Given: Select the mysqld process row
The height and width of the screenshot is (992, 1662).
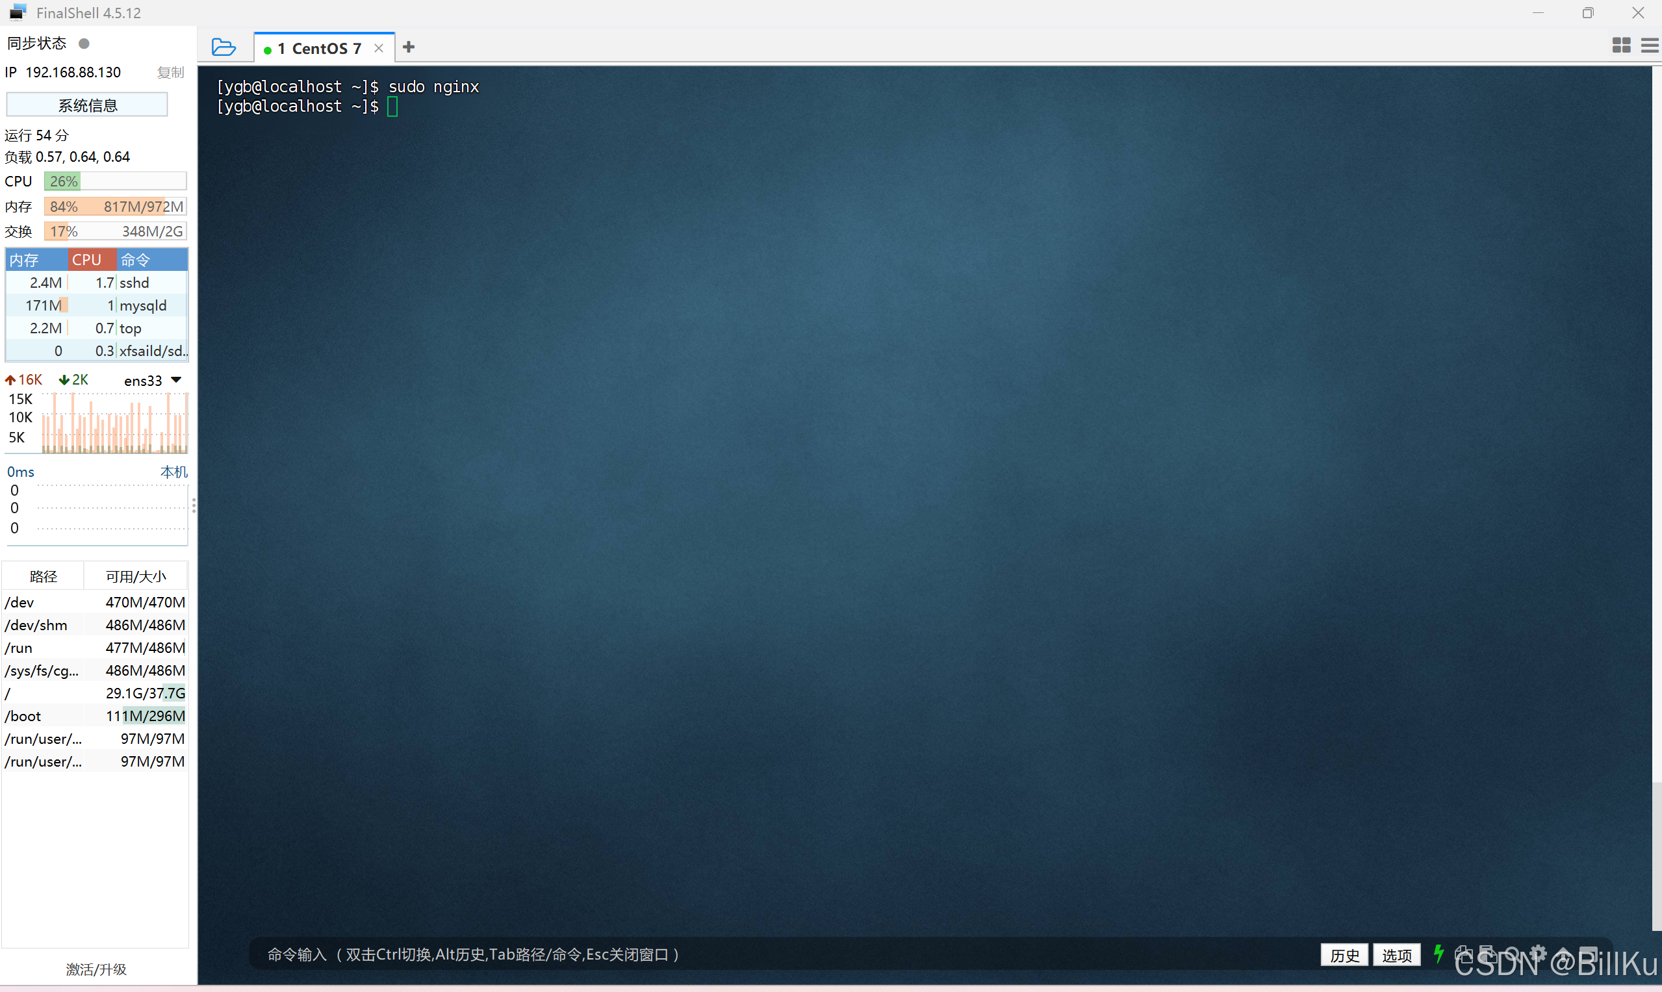Looking at the screenshot, I should click(x=97, y=305).
